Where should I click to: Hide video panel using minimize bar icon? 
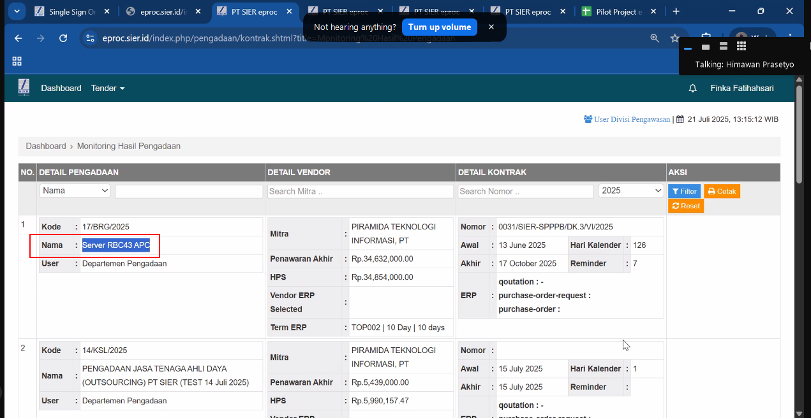click(x=688, y=47)
